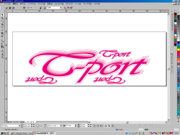
Task: Pick the yellow swatch in color palette
Action: 178,49
